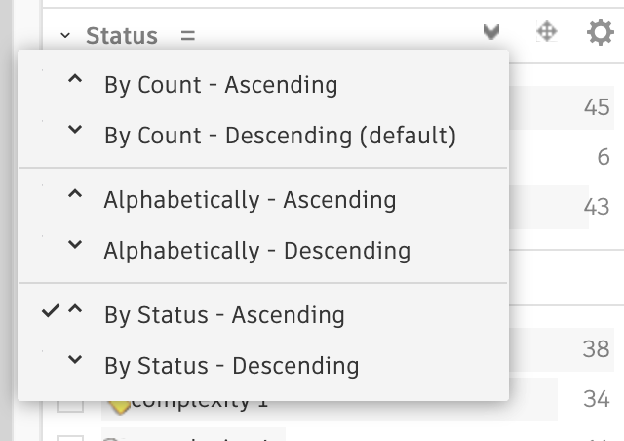Screen dimensions: 624x441
Task: Open the Status facet settings gear
Action: pyautogui.click(x=600, y=34)
